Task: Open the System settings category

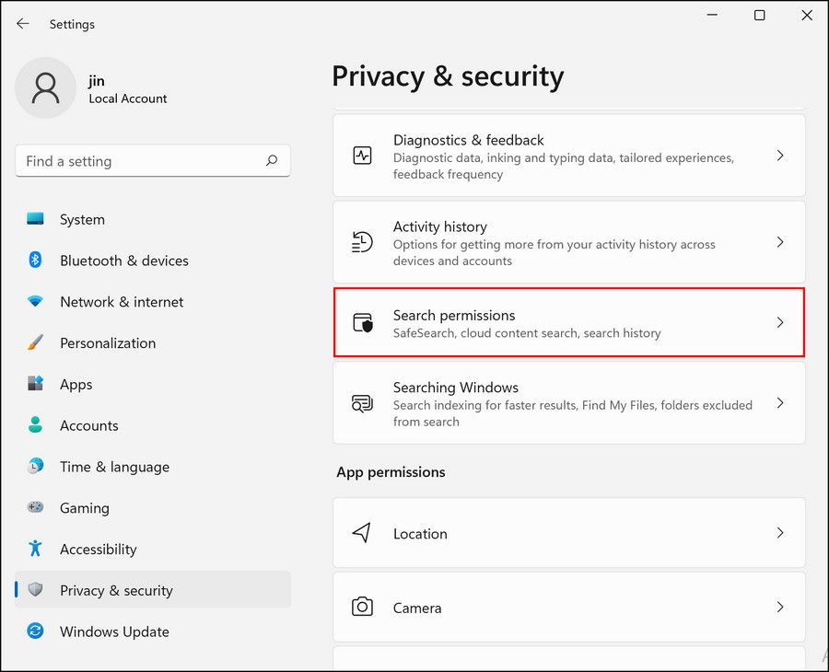Action: 82,219
